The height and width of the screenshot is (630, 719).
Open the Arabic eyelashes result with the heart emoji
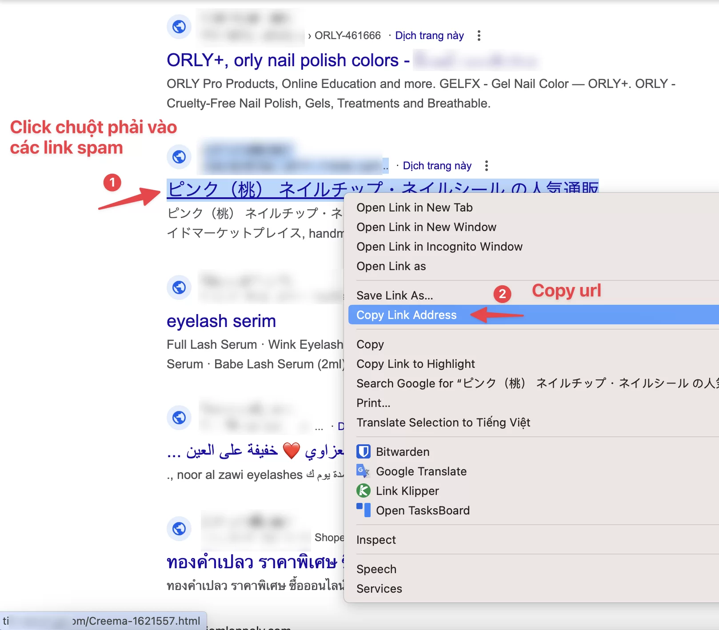click(255, 451)
